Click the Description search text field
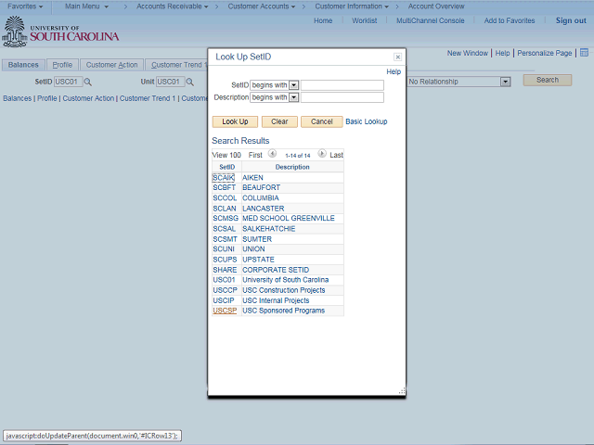 pos(342,97)
